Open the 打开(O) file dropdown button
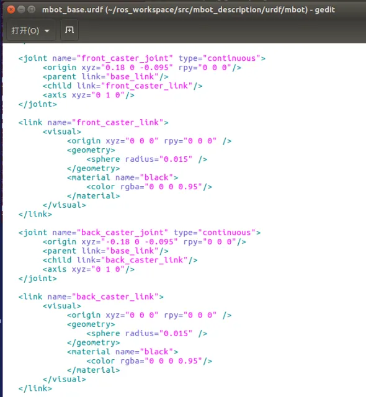 click(x=30, y=30)
